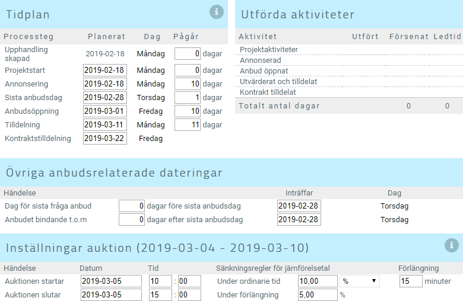Edit the Auktionen slutar date field
Image resolution: width=463 pixels, height=301 pixels.
[x=111, y=295]
